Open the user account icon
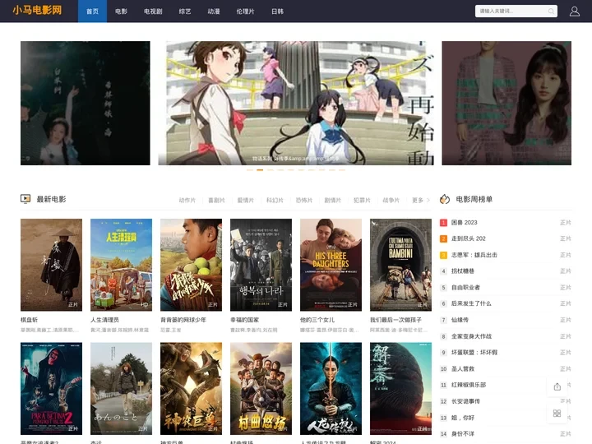The width and height of the screenshot is (592, 444). click(574, 12)
